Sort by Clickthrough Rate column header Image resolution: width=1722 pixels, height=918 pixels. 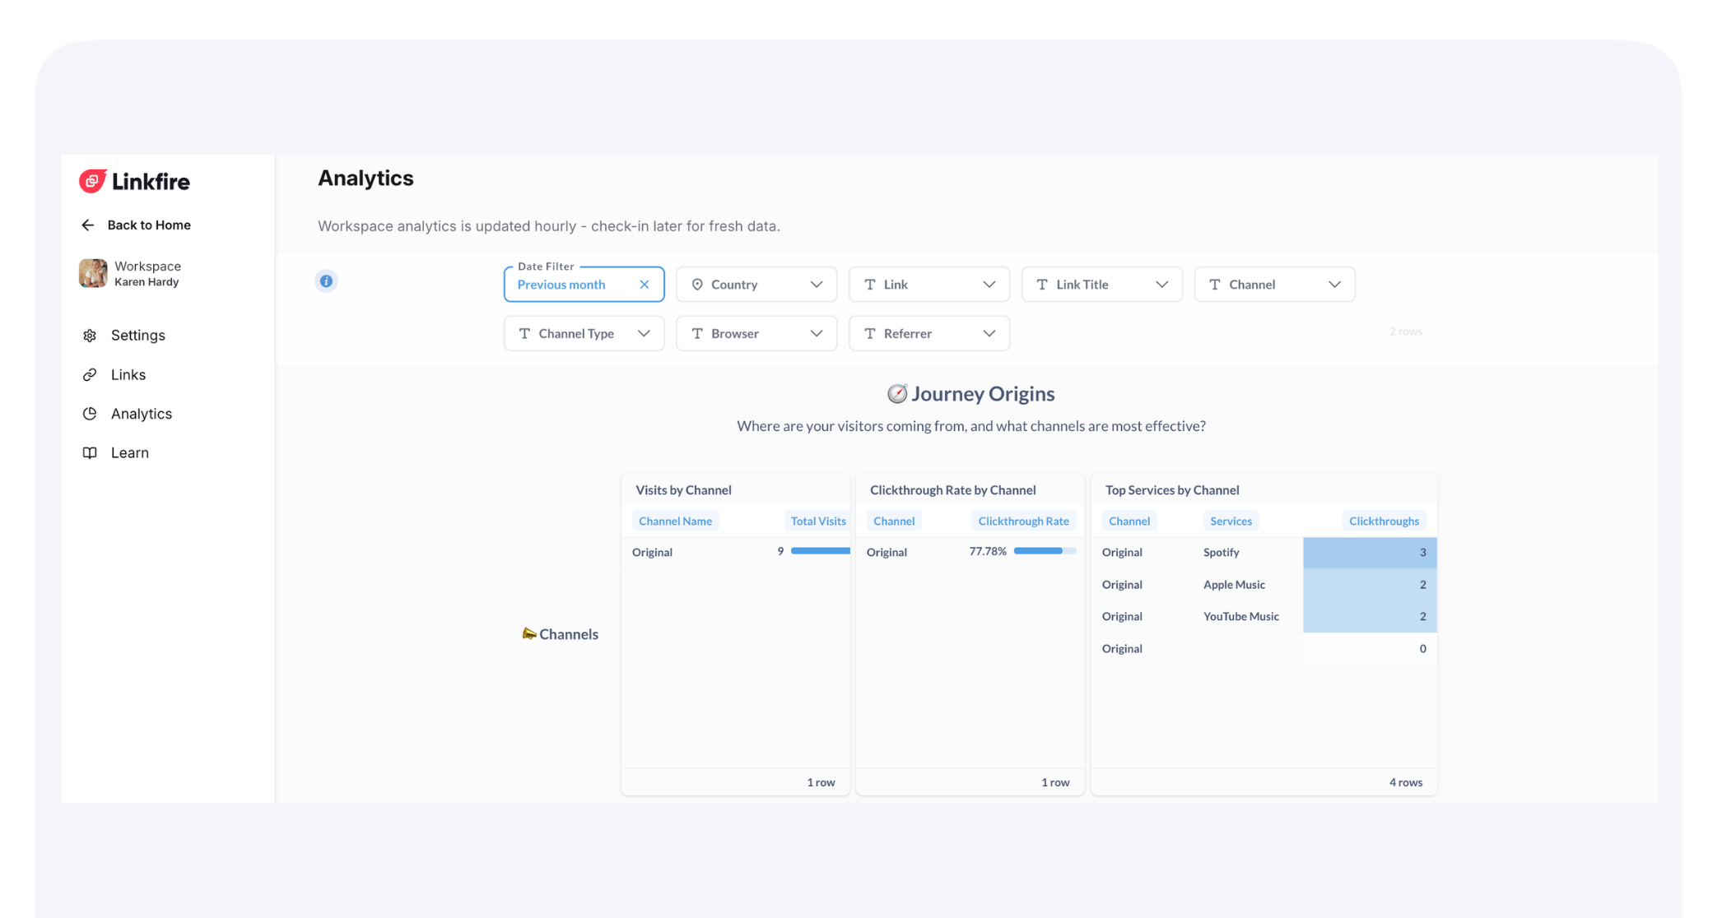(1022, 522)
